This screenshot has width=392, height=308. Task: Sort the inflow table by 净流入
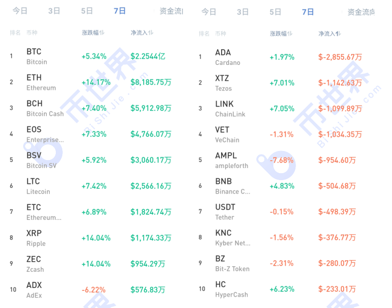[x=142, y=33]
